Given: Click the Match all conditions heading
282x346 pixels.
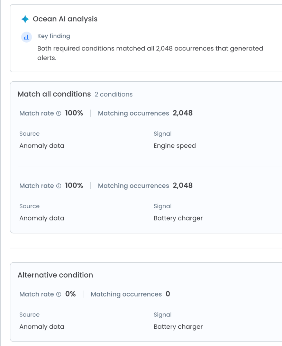Looking at the screenshot, I should click(x=54, y=94).
